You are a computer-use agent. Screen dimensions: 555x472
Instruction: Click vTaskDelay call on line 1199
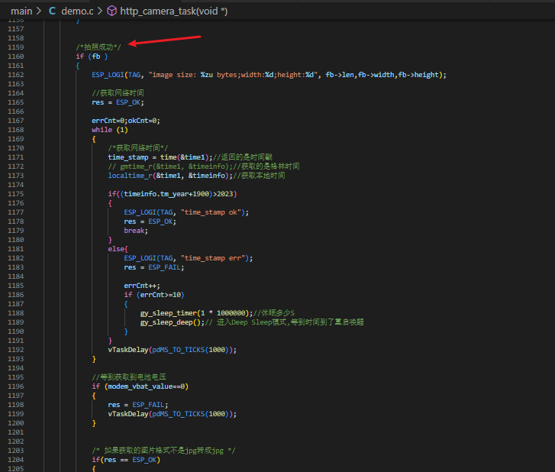pyautogui.click(x=173, y=414)
